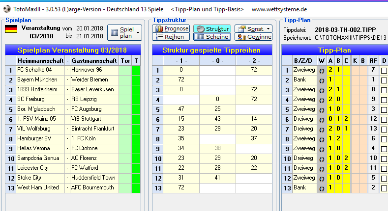Select the RB Leipzig cell

click(x=94, y=100)
